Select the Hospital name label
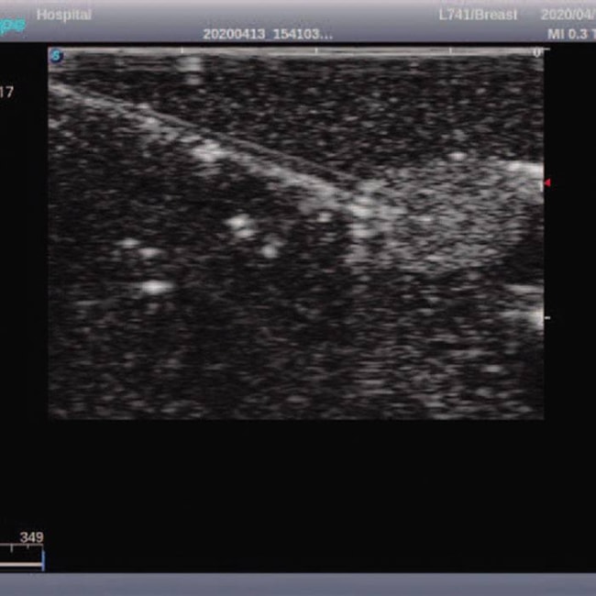 [64, 16]
